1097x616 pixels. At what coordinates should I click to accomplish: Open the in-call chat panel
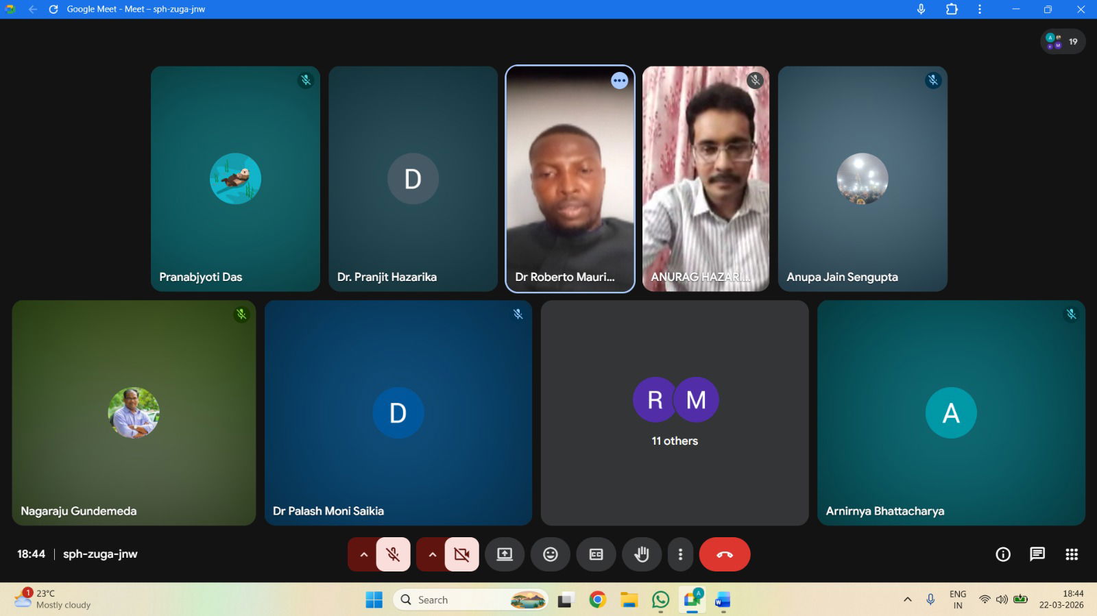coord(1037,554)
